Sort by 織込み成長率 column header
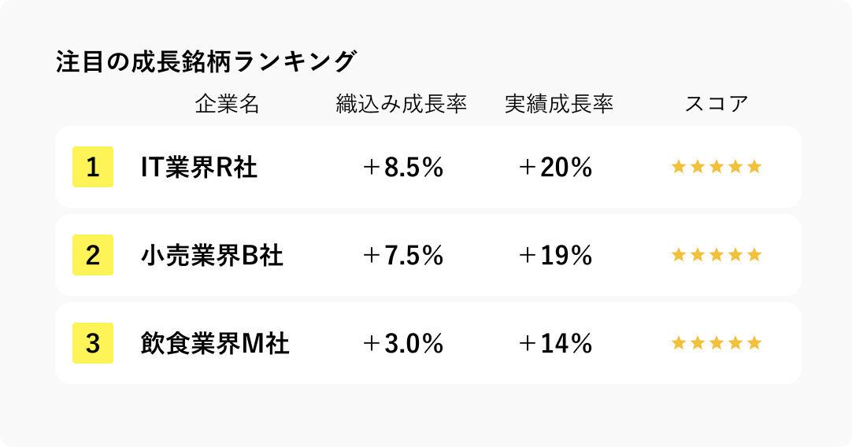Image resolution: width=852 pixels, height=447 pixels. point(402,104)
